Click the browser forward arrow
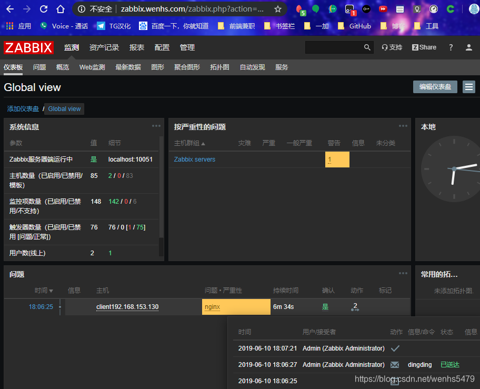Screen dimensions: 480x389 [27, 9]
